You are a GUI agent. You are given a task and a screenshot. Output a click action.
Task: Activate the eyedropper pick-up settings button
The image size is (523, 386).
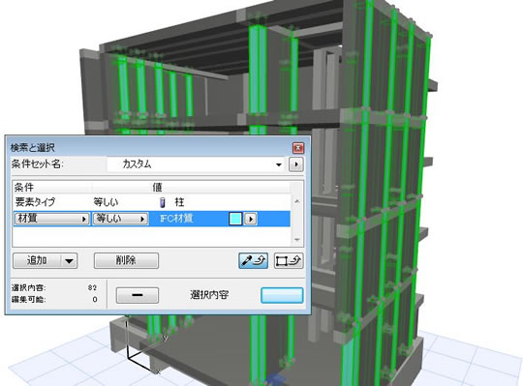click(253, 261)
